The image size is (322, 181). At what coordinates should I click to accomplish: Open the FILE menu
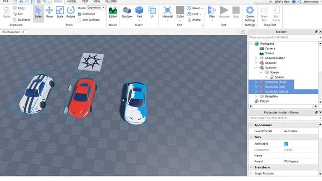tap(6, 2)
